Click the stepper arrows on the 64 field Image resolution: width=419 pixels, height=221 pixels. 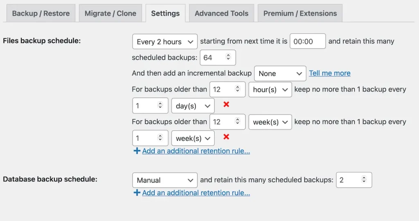228,57
